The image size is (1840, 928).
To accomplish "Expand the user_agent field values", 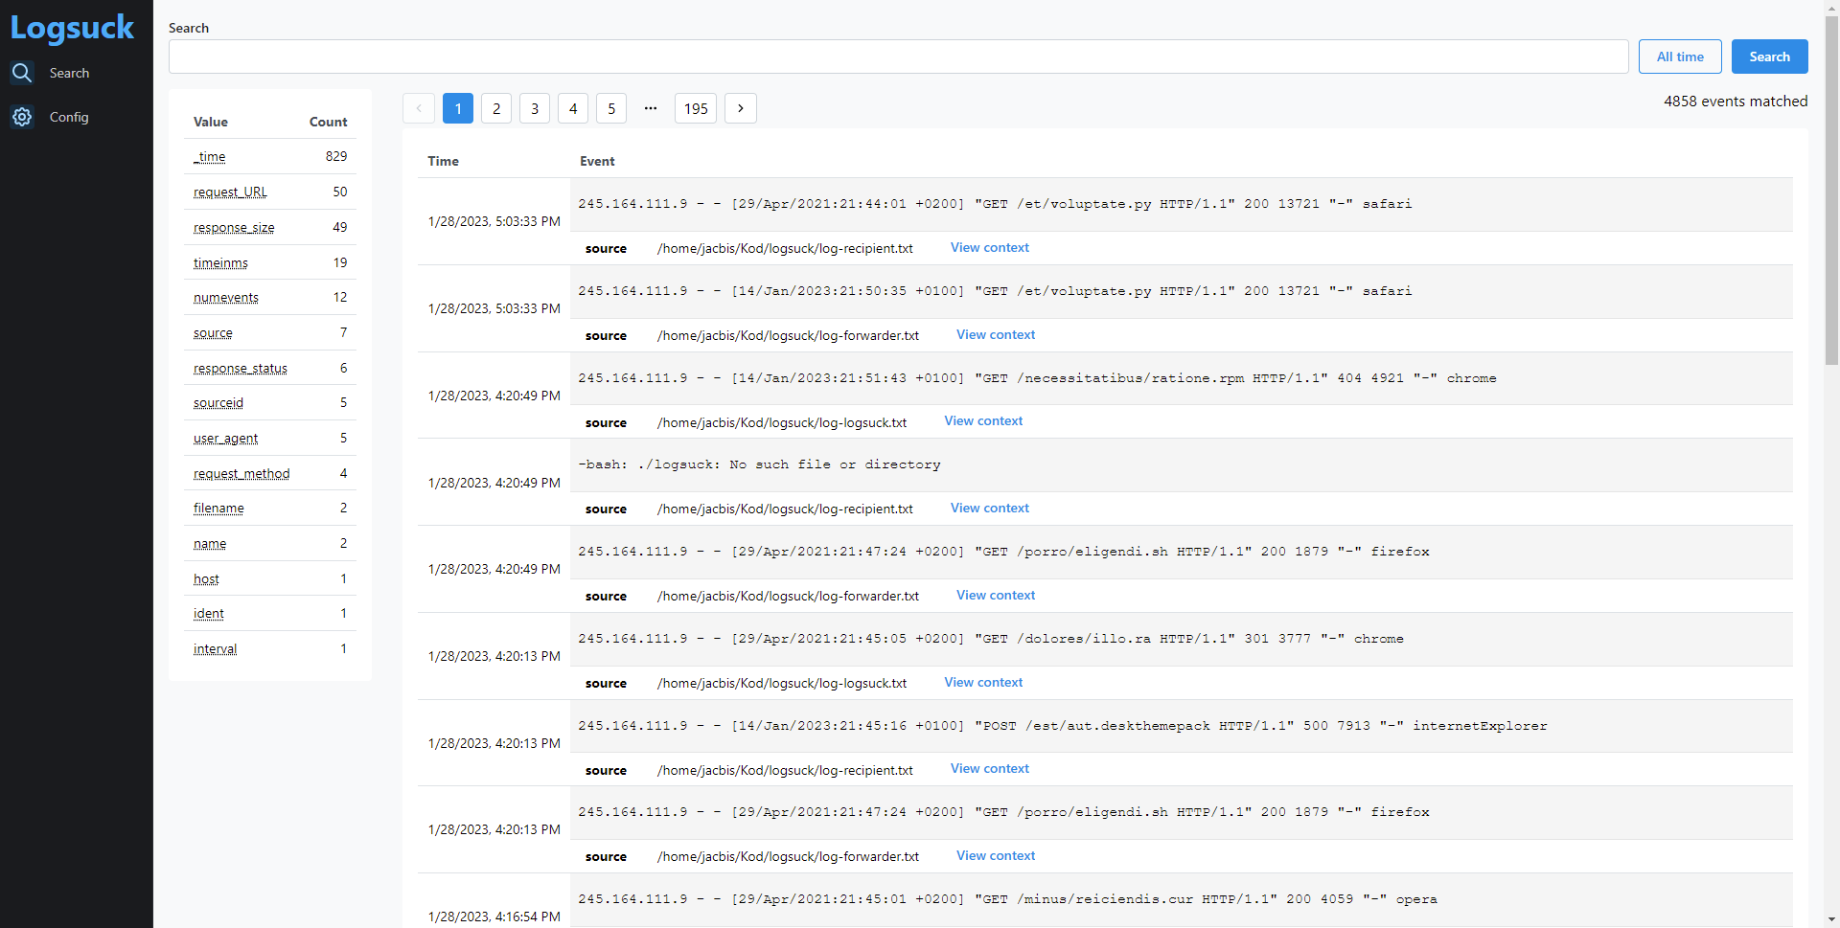I will pyautogui.click(x=225, y=438).
